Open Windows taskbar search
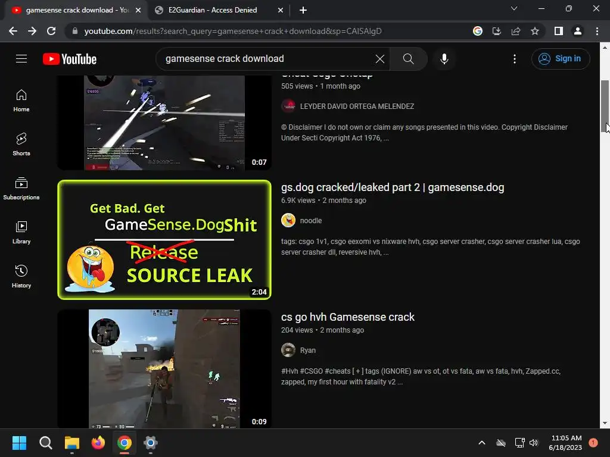This screenshot has width=610, height=457. click(x=45, y=443)
